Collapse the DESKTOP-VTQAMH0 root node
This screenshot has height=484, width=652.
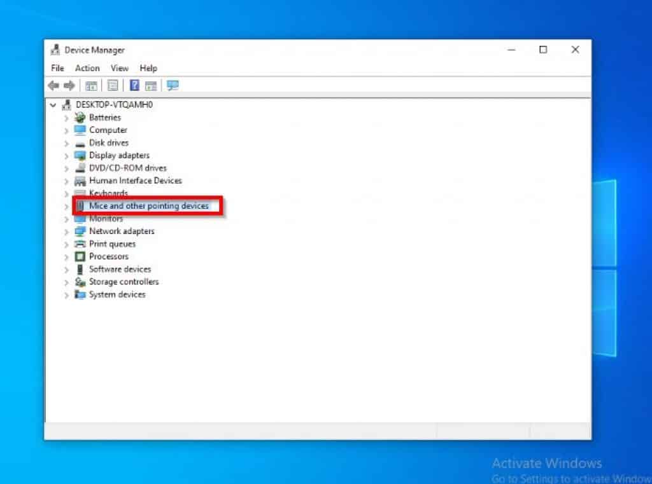pyautogui.click(x=53, y=105)
